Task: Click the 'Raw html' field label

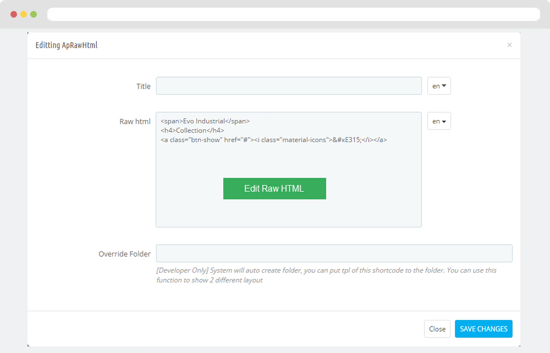Action: point(135,122)
